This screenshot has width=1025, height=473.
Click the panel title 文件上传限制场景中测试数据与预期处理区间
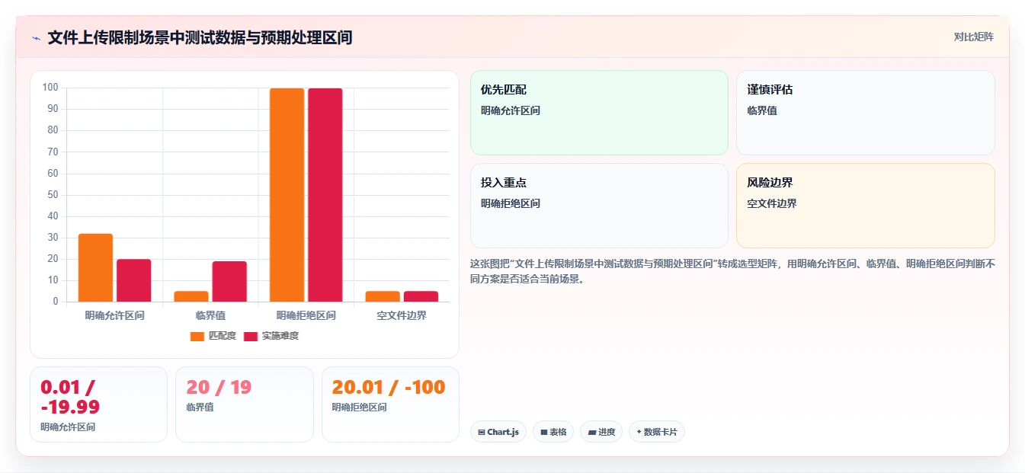(200, 38)
